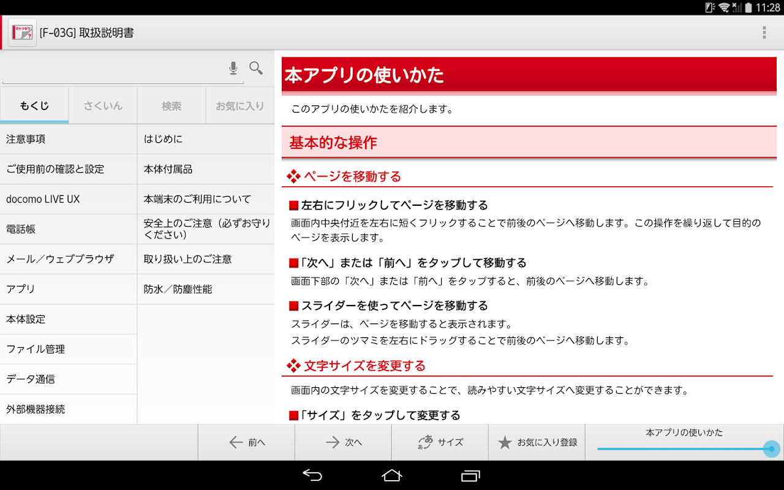Tap the Android back navigation icon
784x490 pixels.
click(x=312, y=475)
